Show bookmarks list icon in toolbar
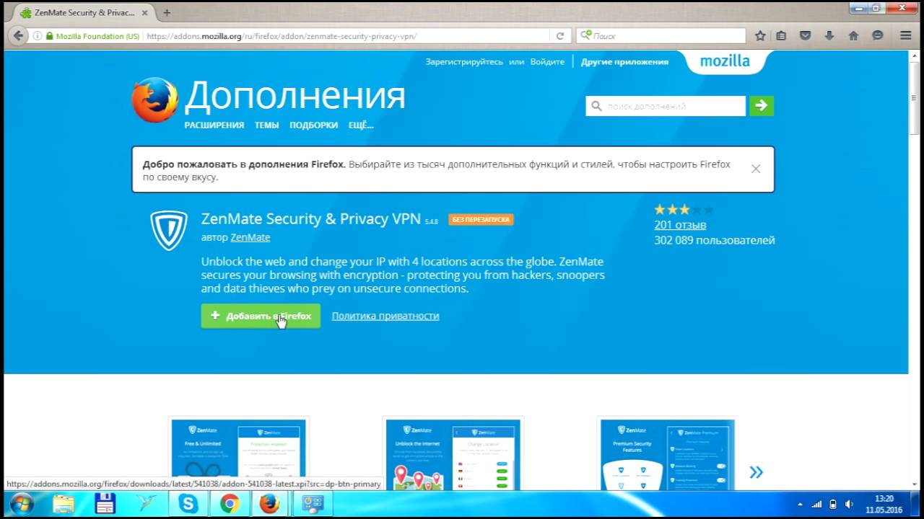The height and width of the screenshot is (519, 924). point(781,35)
